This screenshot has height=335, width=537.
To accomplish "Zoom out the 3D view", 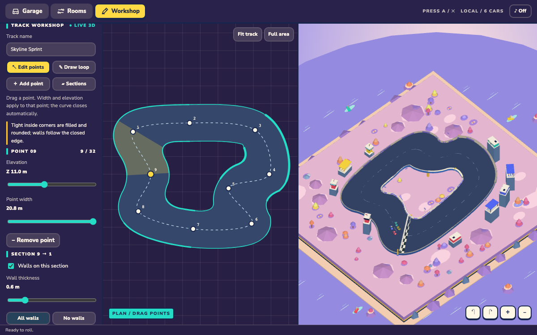I will [524, 312].
